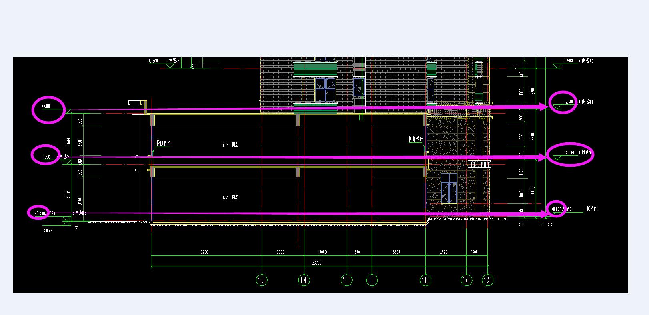Viewport: 649px width, 315px height.
Task: Click the left 护窗栏杆 annotation
Action: click(164, 143)
